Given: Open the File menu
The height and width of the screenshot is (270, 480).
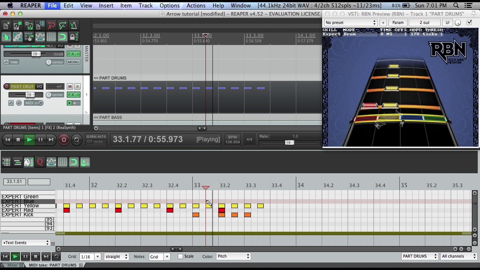Looking at the screenshot, I should point(52,6).
